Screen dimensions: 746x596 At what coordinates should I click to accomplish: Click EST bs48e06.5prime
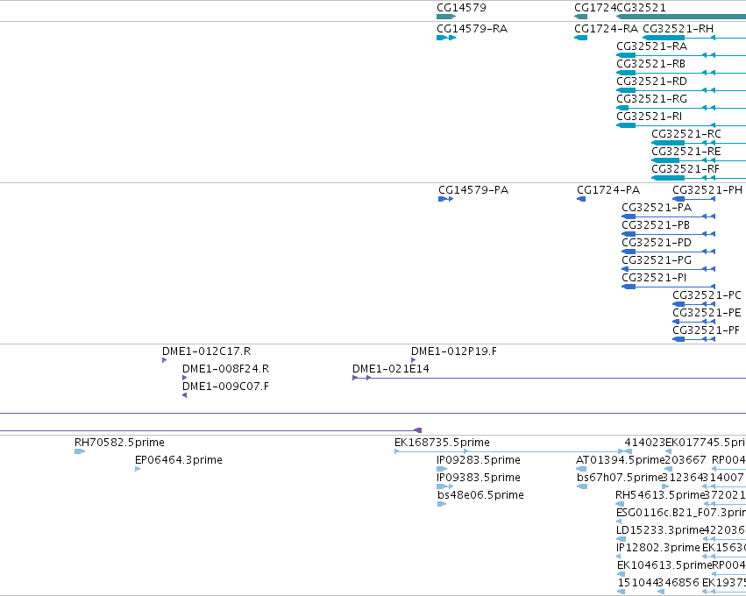(480, 495)
